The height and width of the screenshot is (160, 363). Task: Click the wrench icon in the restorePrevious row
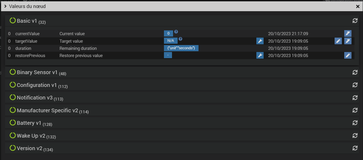point(260,55)
